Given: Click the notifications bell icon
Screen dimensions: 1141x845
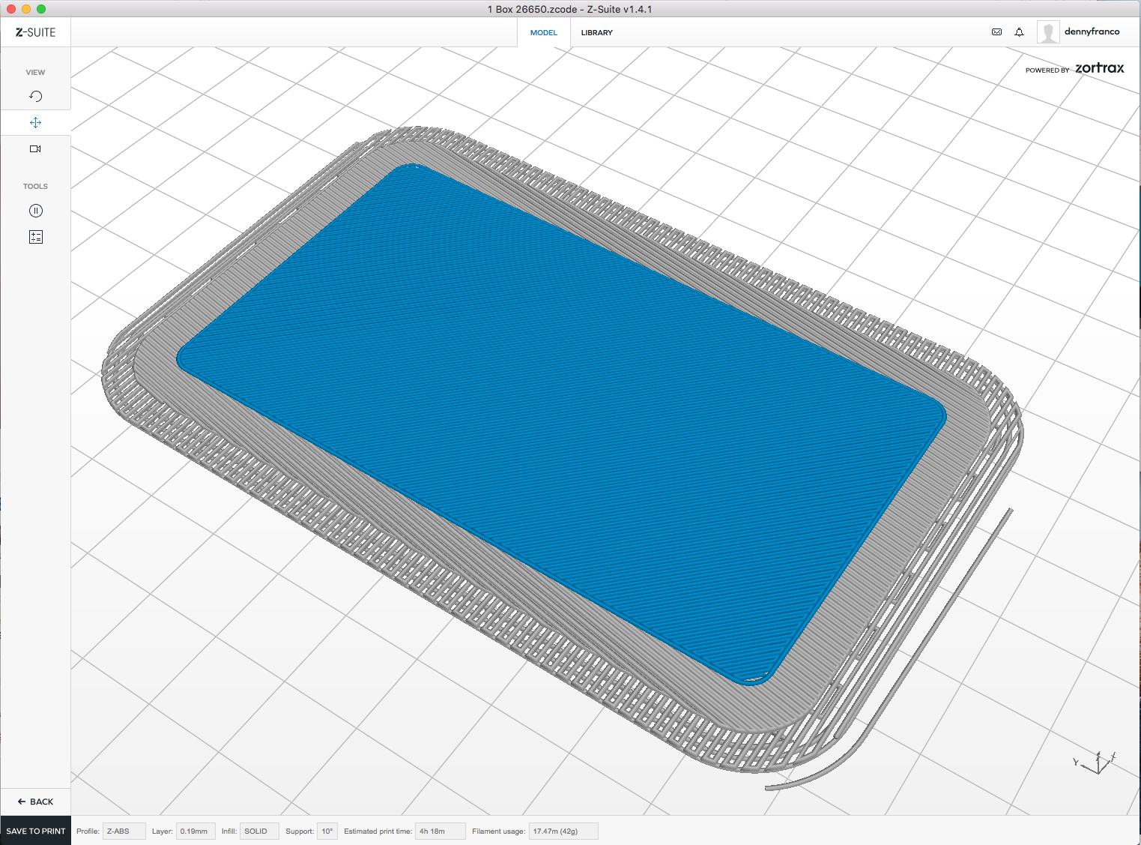Looking at the screenshot, I should click(x=1019, y=32).
